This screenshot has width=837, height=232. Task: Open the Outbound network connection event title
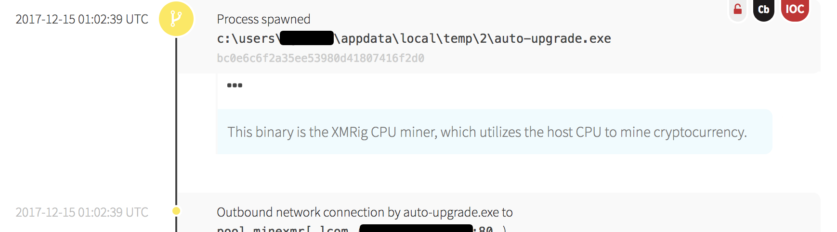365,212
